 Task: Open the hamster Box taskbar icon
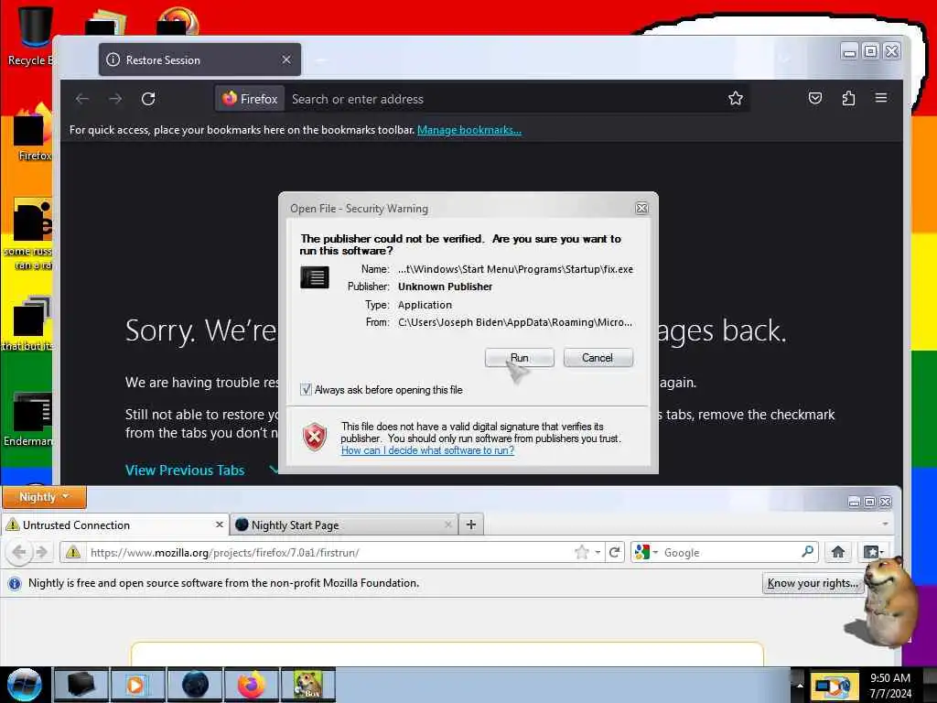(307, 685)
